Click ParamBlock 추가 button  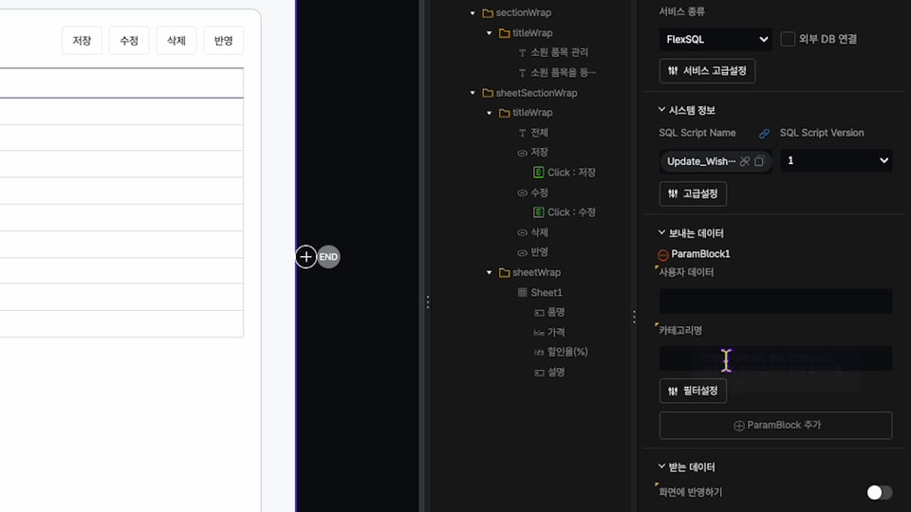[775, 426]
